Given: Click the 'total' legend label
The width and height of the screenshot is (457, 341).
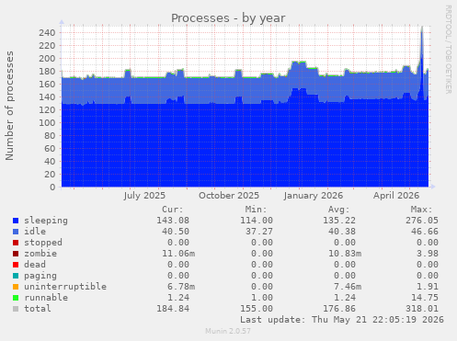Looking at the screenshot, I should [x=38, y=309].
